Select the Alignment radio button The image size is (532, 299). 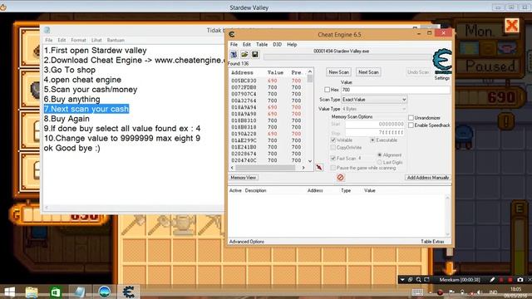click(380, 155)
